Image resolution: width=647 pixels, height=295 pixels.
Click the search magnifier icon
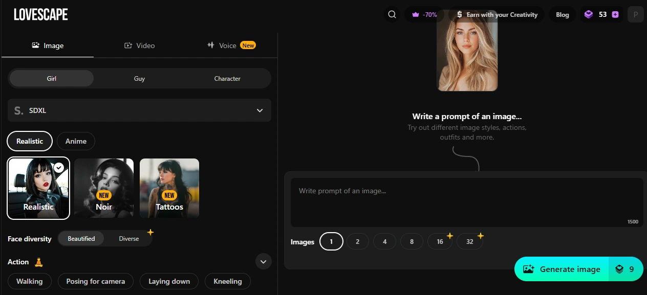[x=392, y=15]
